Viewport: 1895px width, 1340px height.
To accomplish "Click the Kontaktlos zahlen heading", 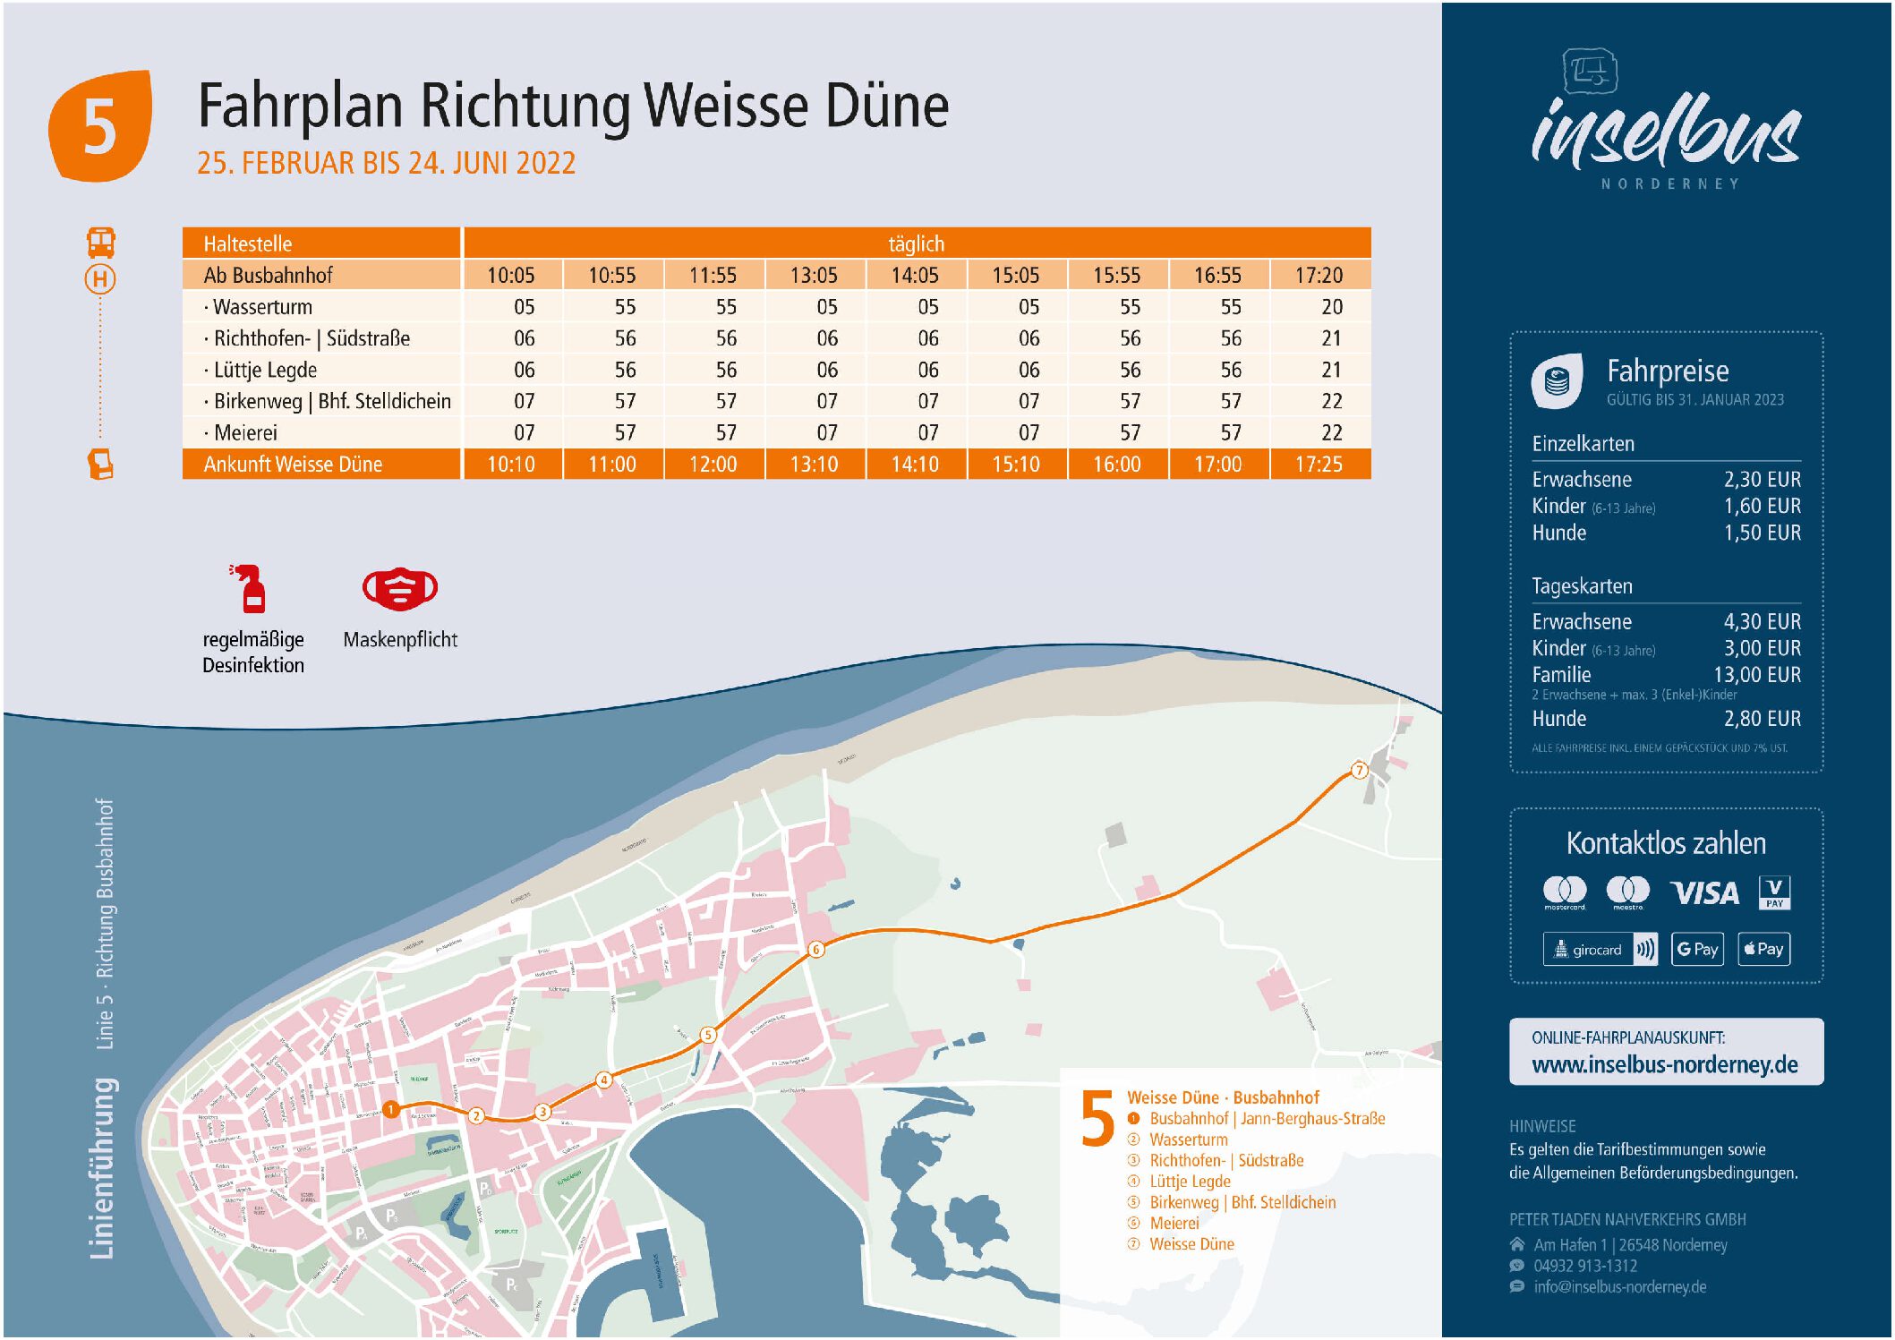I will tap(1666, 843).
